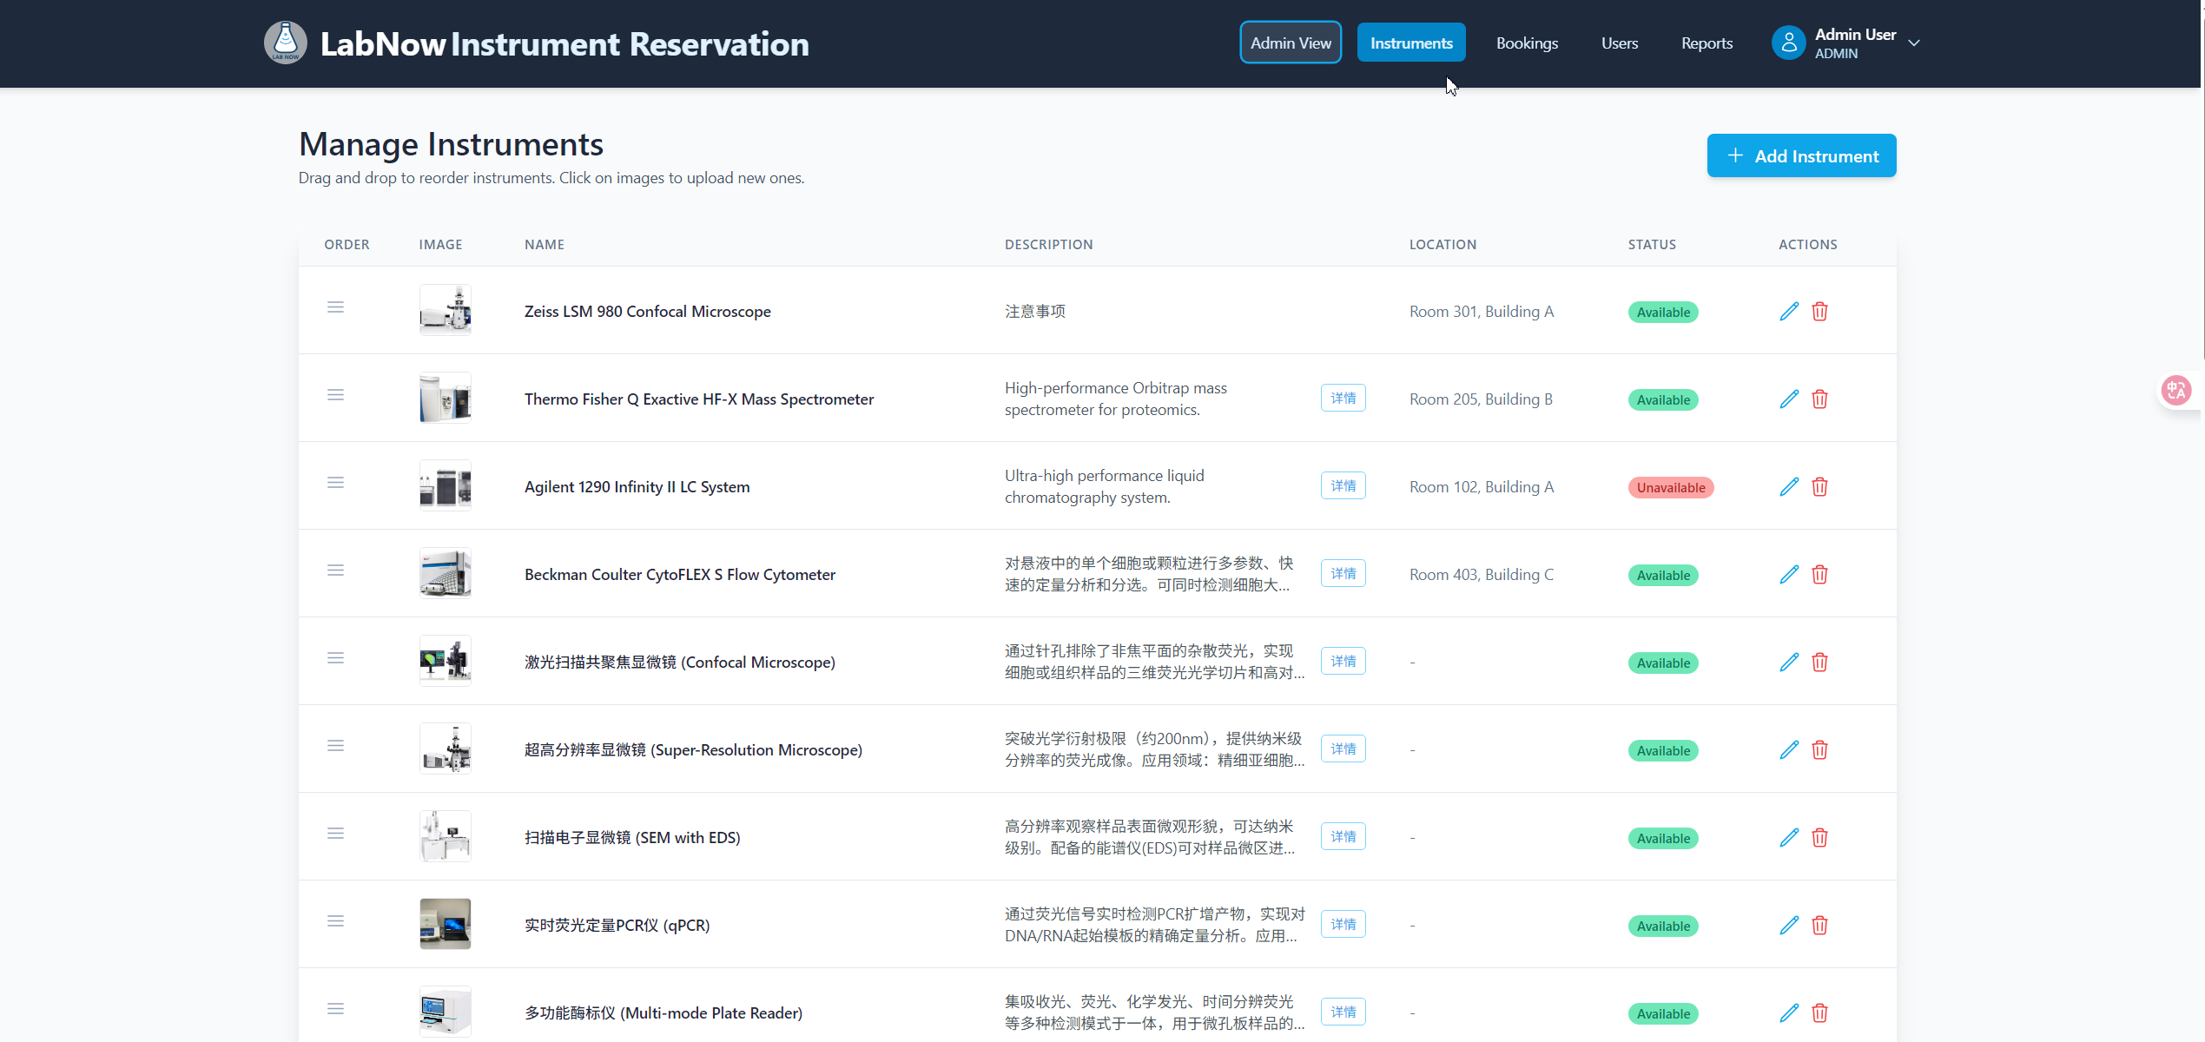Expand the Admin User dropdown chevron
The height and width of the screenshot is (1042, 2205).
pos(1914,43)
